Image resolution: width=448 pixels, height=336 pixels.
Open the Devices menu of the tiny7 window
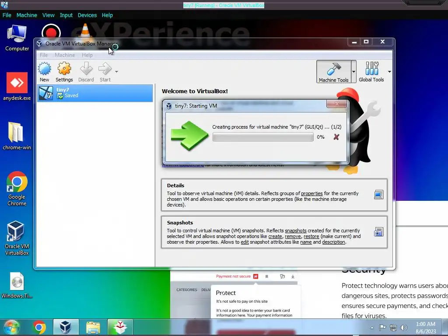click(x=87, y=15)
